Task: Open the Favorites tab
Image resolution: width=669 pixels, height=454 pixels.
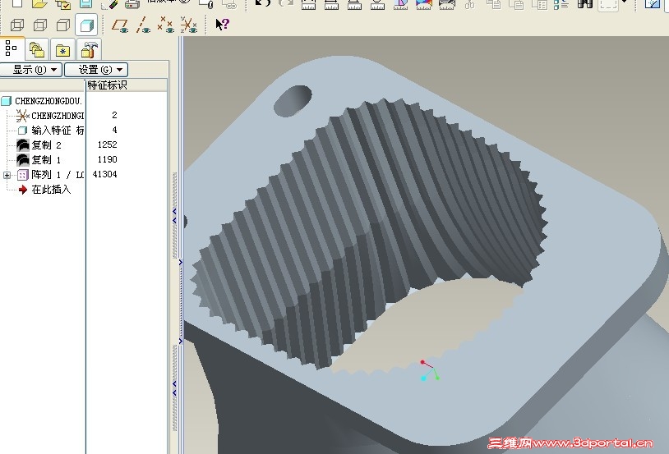Action: click(62, 50)
